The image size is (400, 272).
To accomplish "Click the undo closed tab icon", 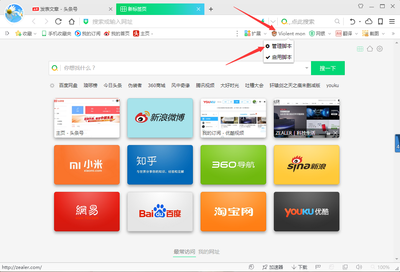I will click(x=352, y=21).
